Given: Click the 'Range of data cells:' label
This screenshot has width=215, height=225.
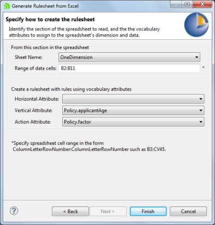Looking at the screenshot, I should [x=35, y=68].
